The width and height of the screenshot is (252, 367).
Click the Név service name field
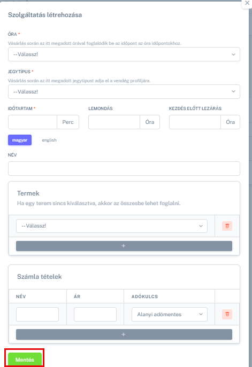click(124, 168)
